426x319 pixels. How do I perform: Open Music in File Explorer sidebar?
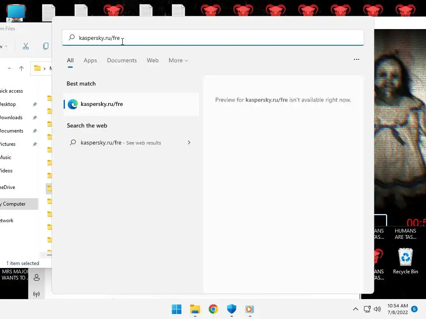(x=6, y=157)
